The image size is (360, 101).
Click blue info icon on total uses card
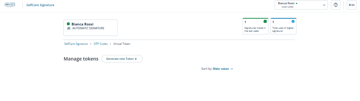(x=293, y=21)
